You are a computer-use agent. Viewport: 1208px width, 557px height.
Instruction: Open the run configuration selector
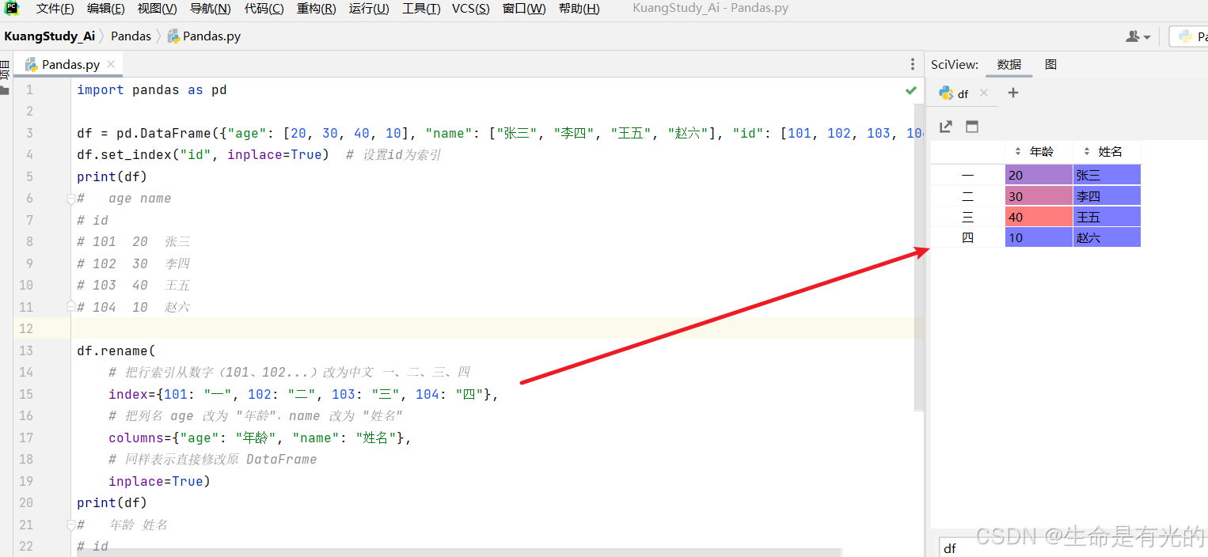tap(1190, 36)
